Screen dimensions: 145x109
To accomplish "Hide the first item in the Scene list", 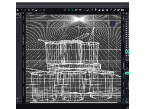I will 126,22.
